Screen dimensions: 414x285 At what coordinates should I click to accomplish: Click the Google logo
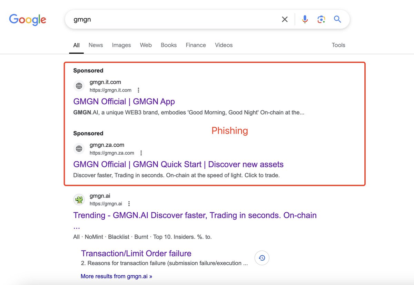click(x=28, y=19)
